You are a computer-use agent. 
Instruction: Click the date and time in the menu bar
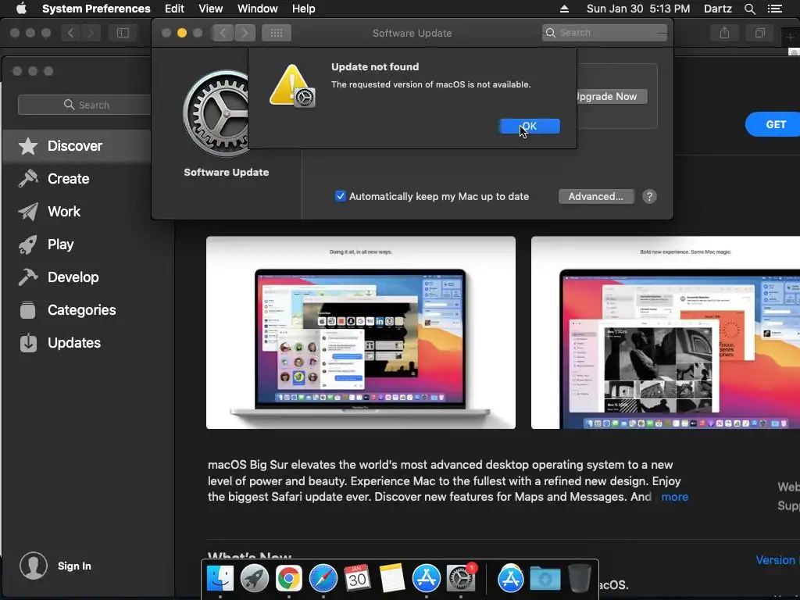(x=637, y=9)
